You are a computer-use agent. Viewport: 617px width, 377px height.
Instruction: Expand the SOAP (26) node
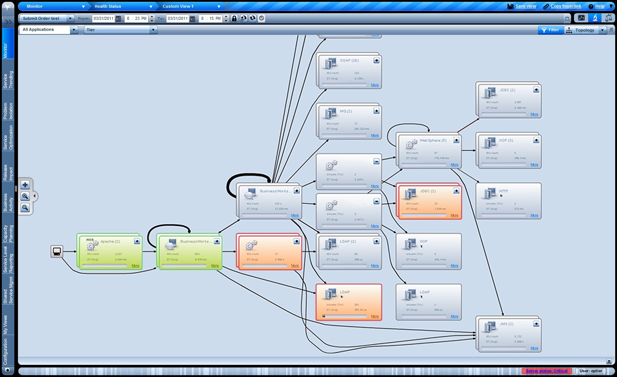point(376,60)
